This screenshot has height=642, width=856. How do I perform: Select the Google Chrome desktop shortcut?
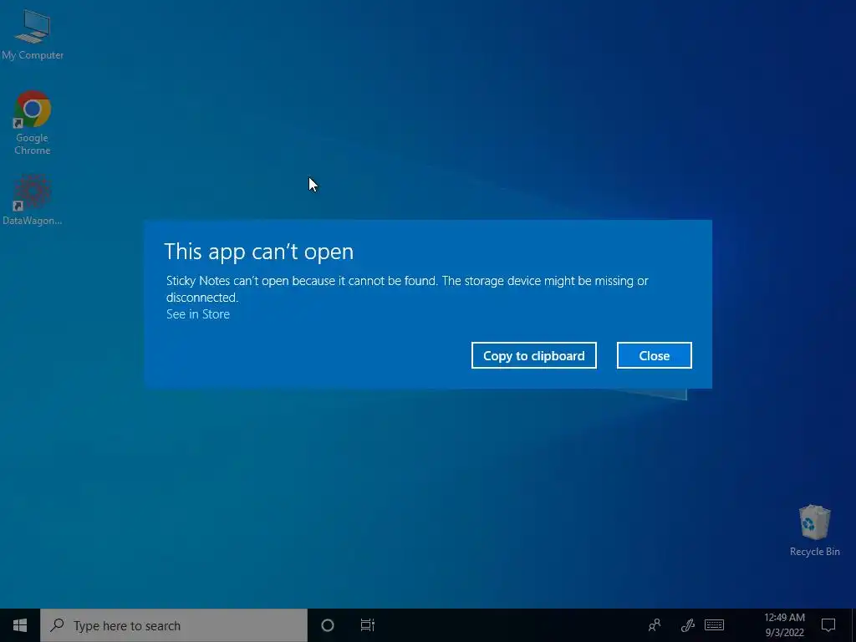coord(33,122)
